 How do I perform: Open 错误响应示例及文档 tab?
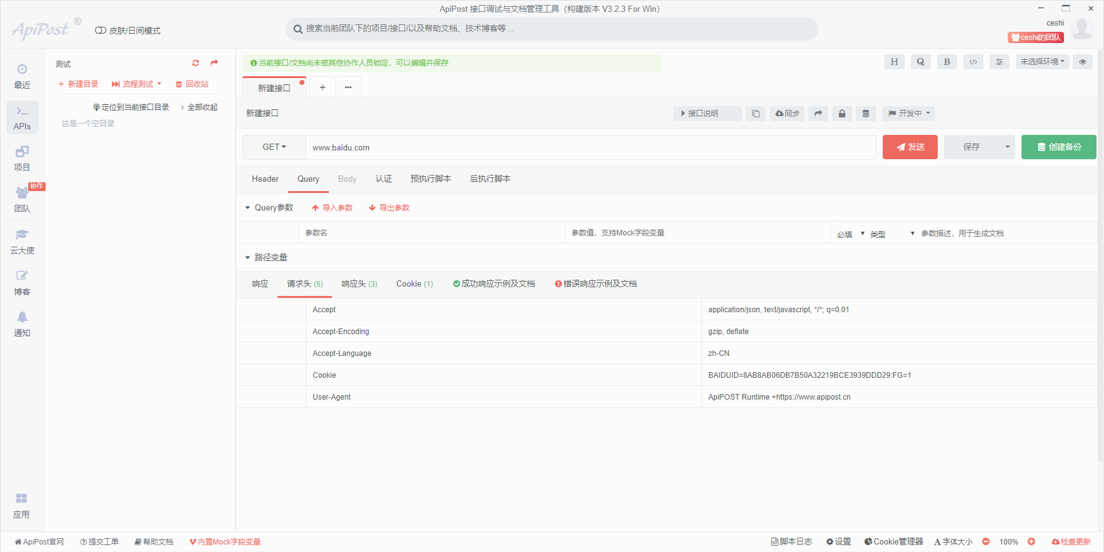(x=596, y=284)
